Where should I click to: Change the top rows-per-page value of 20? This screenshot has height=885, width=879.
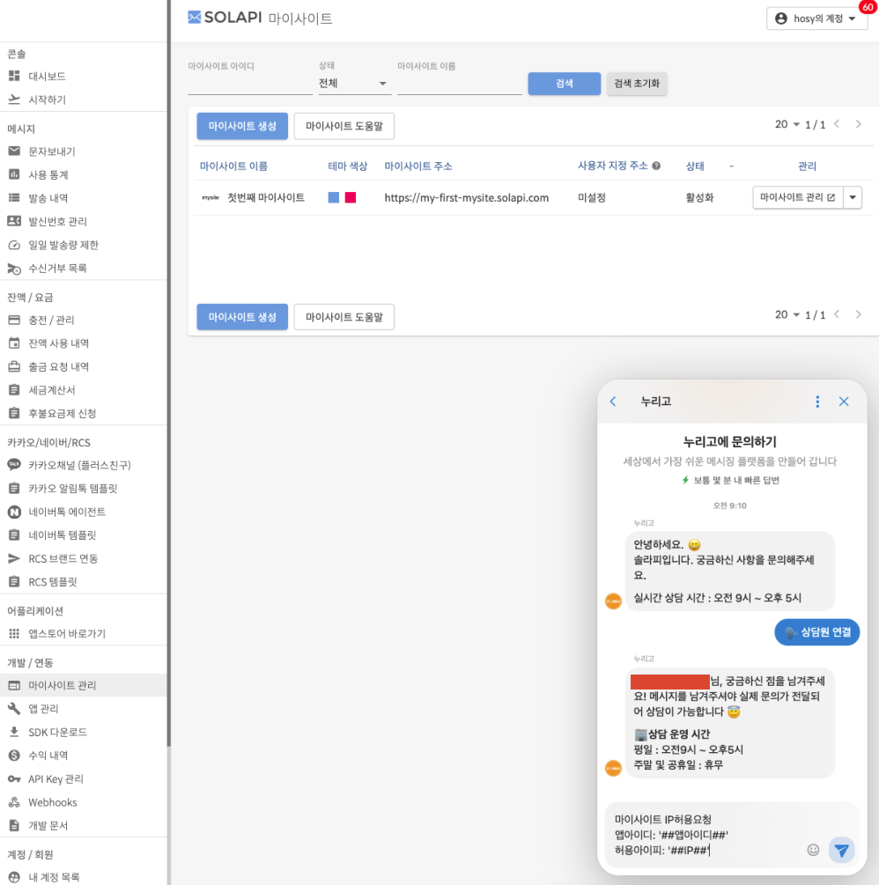787,125
